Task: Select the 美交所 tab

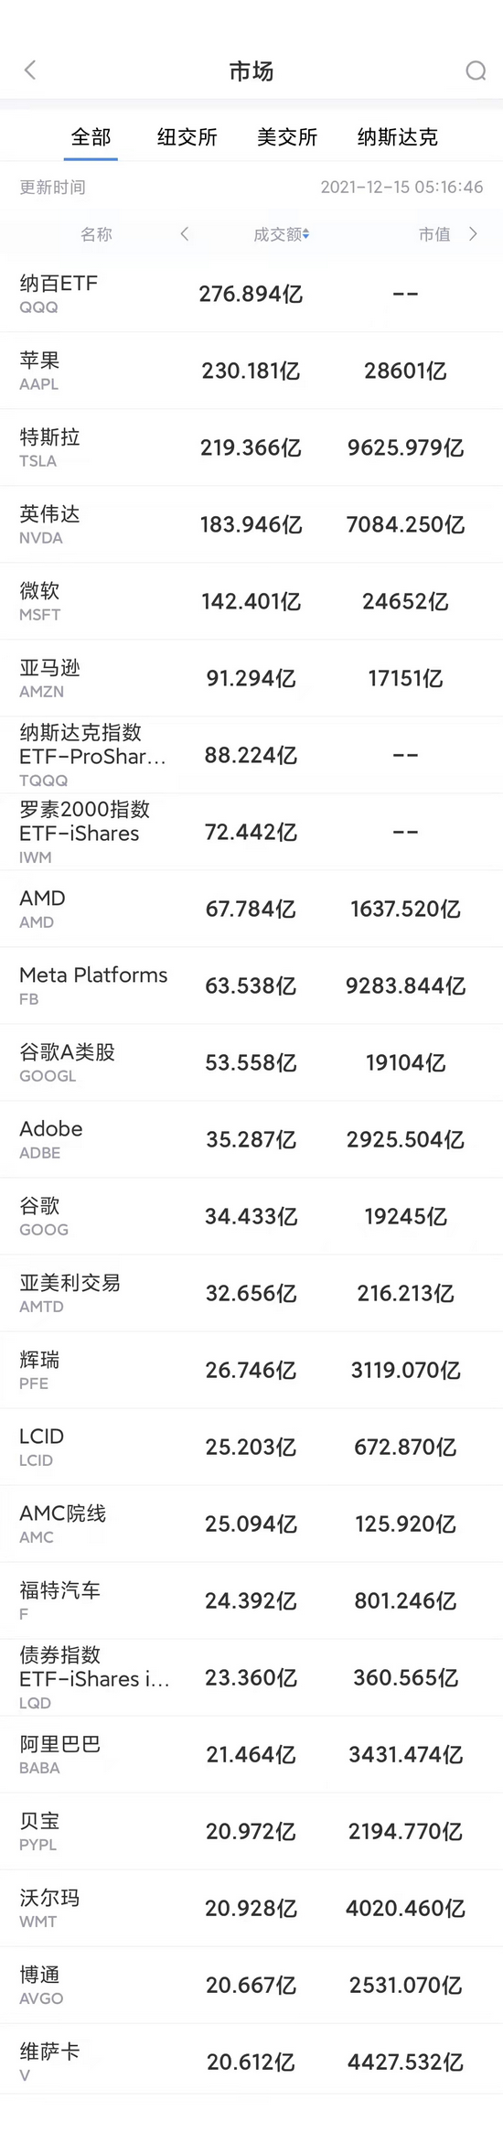Action: pos(287,137)
